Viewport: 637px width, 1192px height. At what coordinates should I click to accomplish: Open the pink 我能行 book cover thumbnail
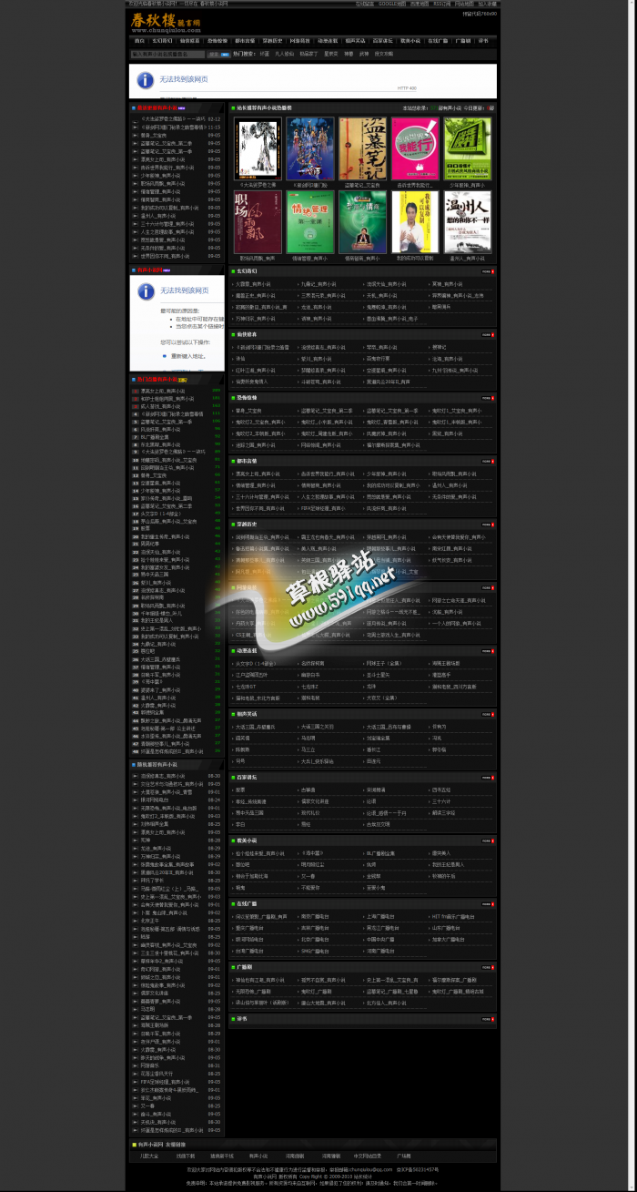coord(414,148)
